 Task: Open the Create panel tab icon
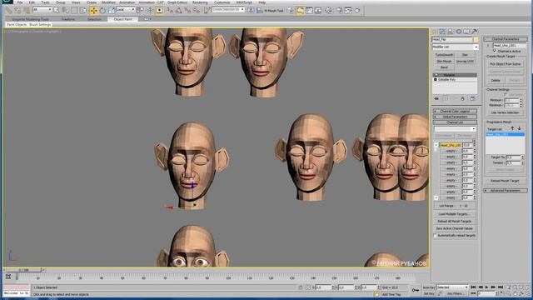(x=434, y=32)
